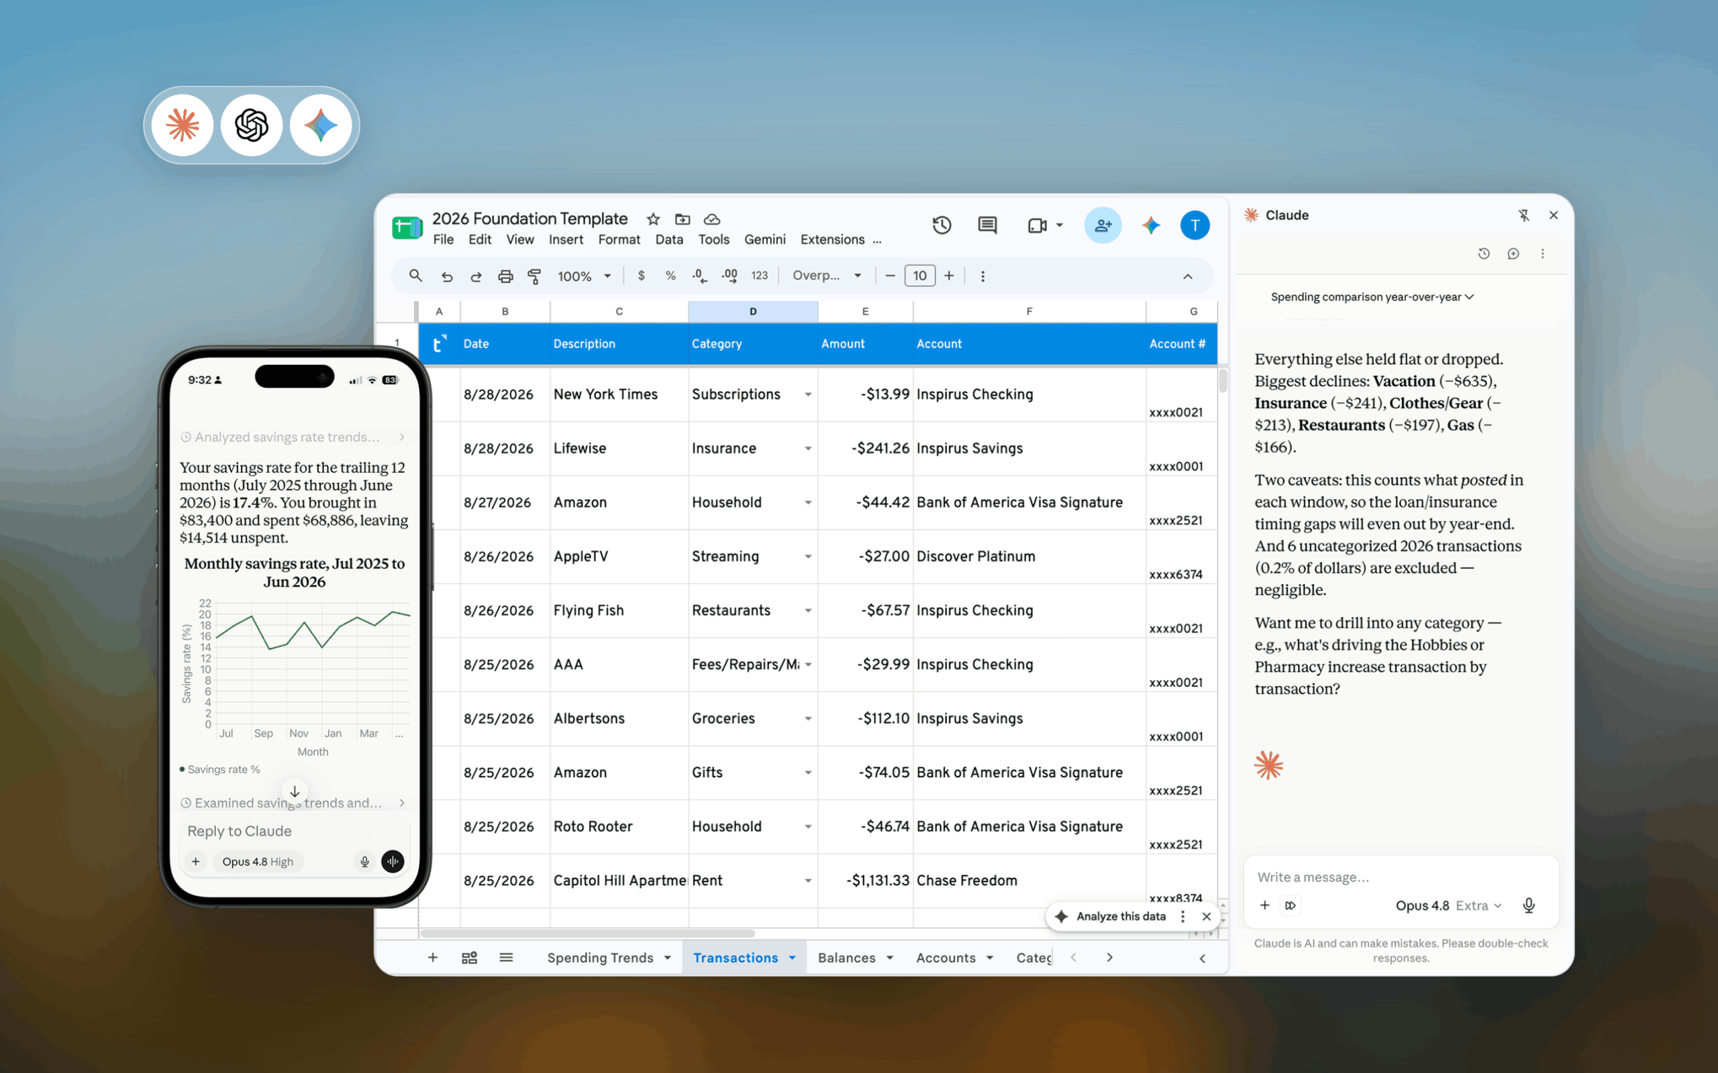The height and width of the screenshot is (1073, 1718).
Task: Click the Analyze this data button
Action: coord(1112,916)
